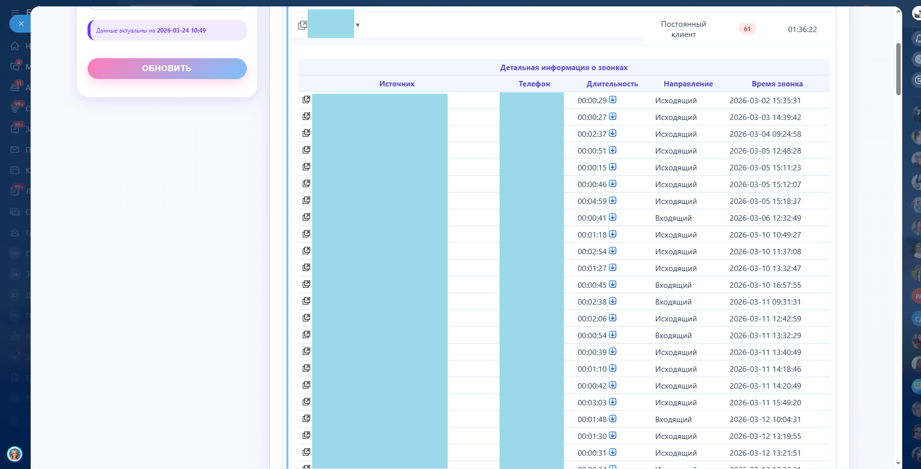Click the Время звонка column header

pos(777,84)
